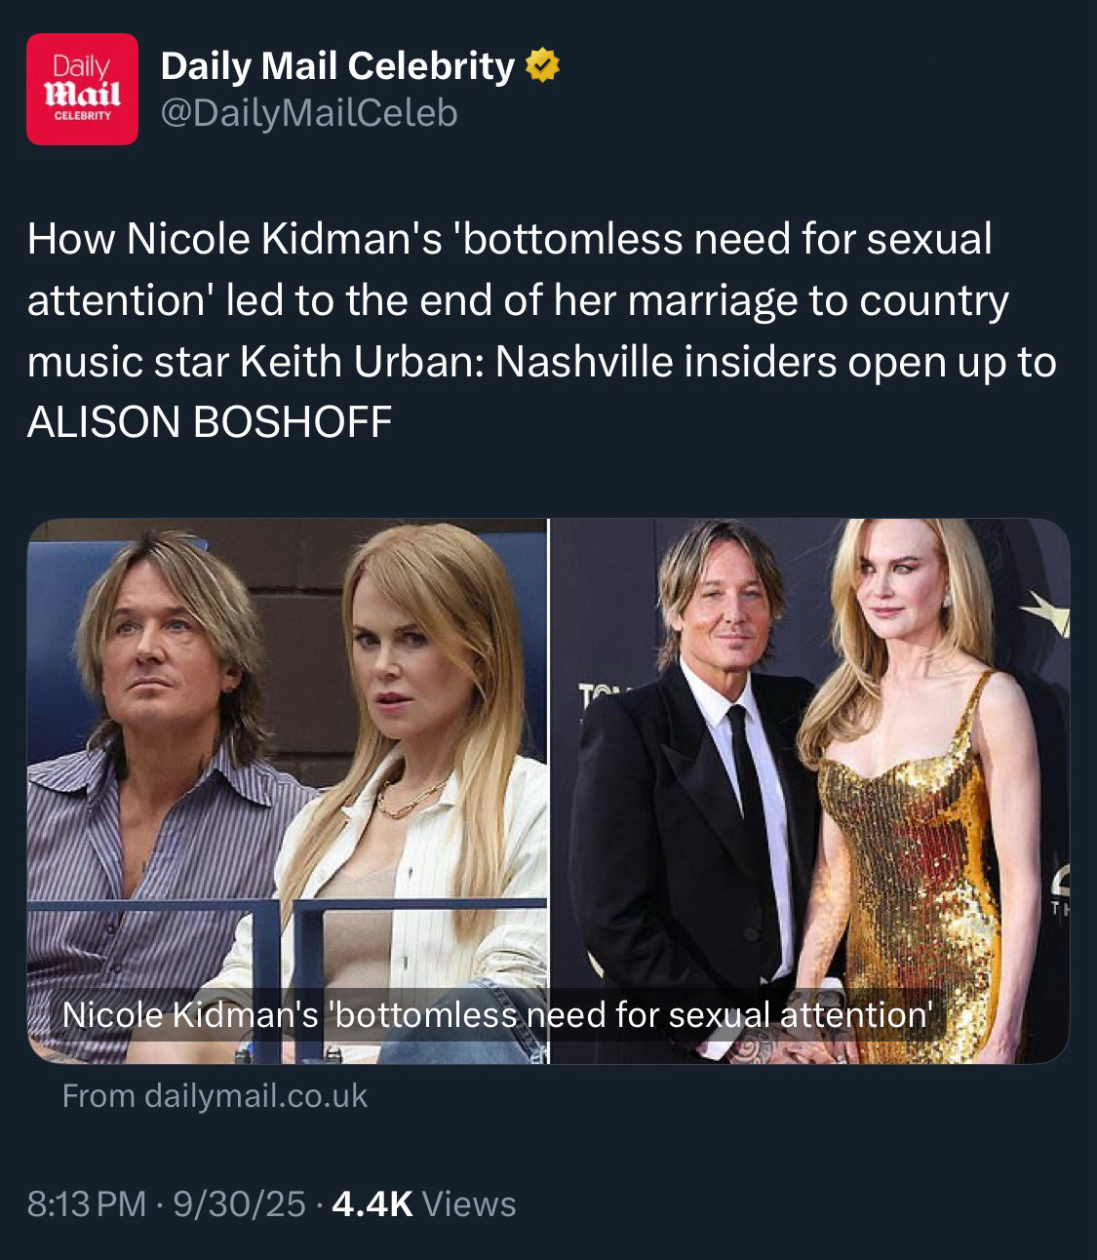This screenshot has height=1260, width=1097.
Task: Click the 8:13 PM timestamp
Action: (87, 1203)
